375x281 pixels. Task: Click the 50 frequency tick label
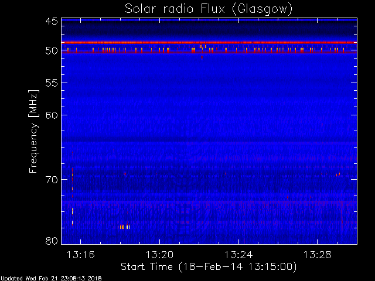pos(52,51)
